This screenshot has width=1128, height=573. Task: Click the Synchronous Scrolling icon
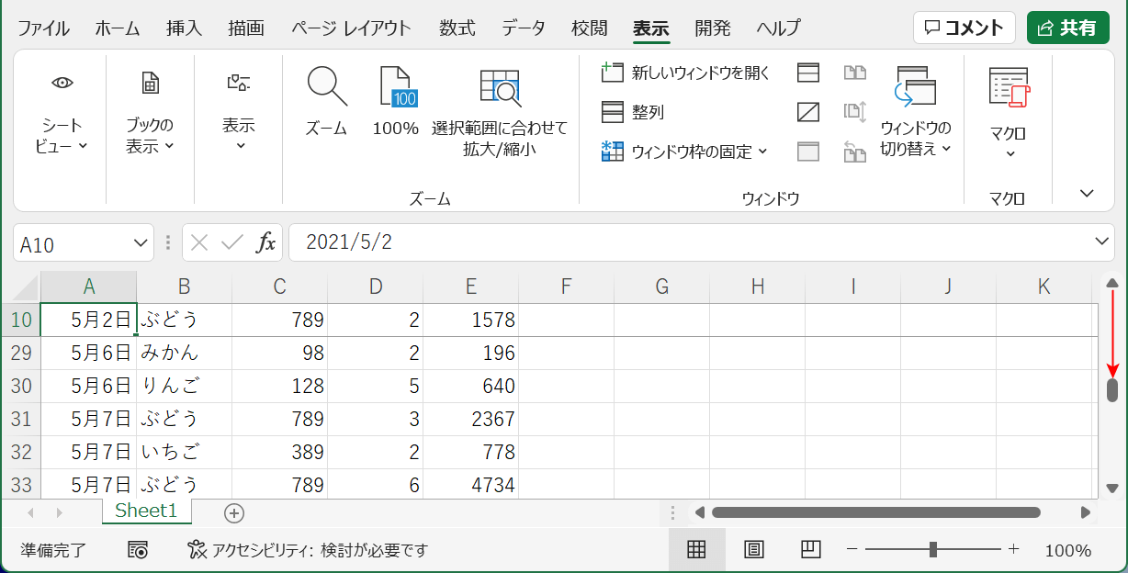[855, 112]
